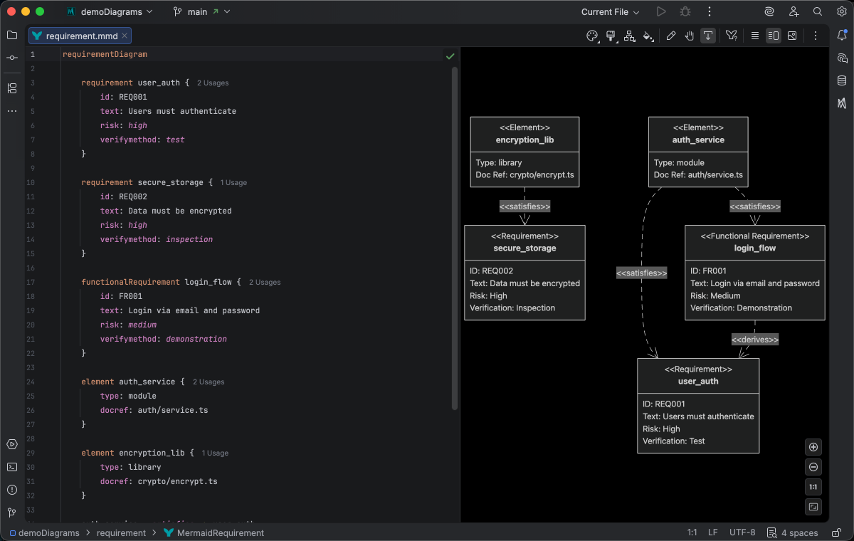Show 2 Usages of auth_service element

(x=209, y=382)
